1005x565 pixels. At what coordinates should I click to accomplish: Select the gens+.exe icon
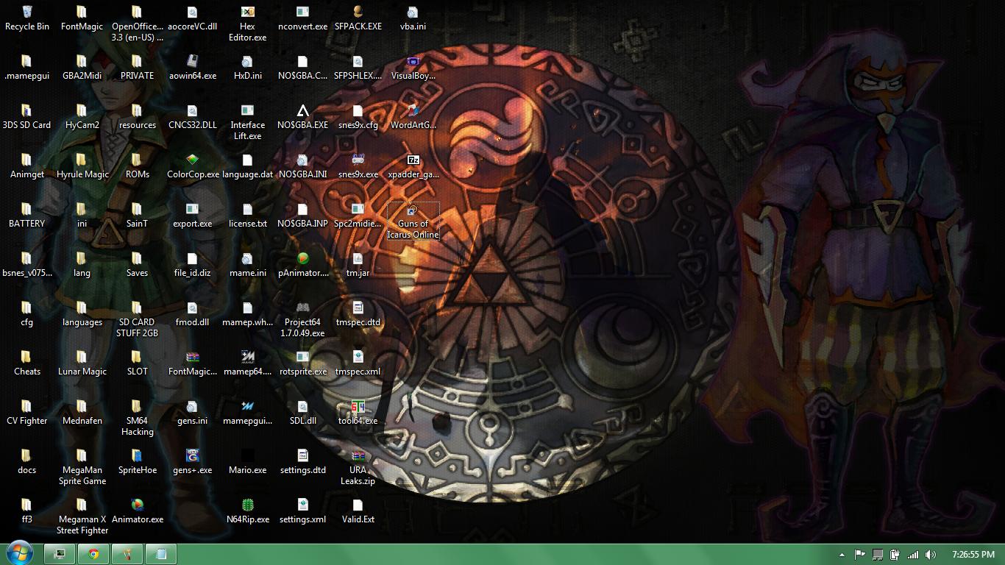click(193, 463)
